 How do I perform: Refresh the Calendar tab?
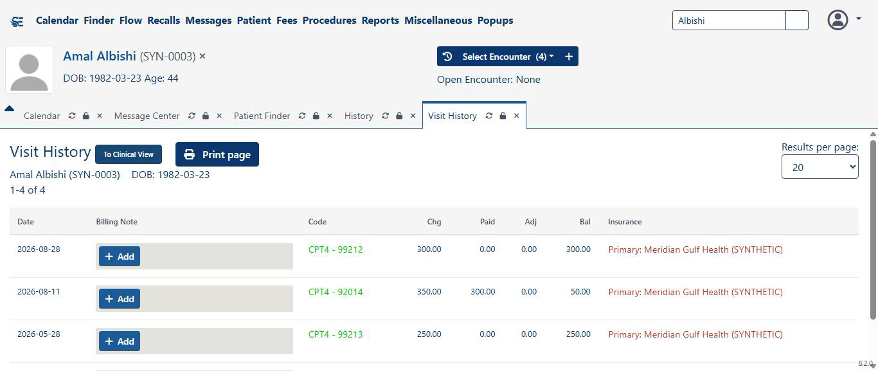[x=72, y=116]
